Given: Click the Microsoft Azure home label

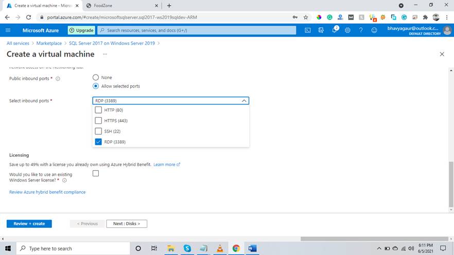Looking at the screenshot, I should 41,30.
